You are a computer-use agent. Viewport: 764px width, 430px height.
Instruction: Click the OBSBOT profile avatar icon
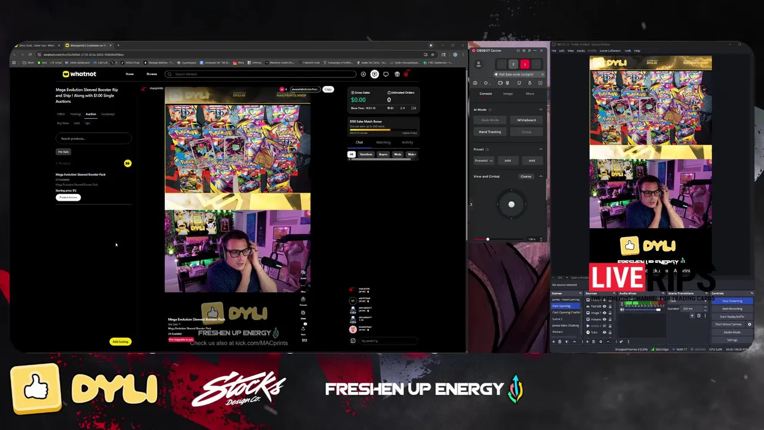(x=479, y=64)
